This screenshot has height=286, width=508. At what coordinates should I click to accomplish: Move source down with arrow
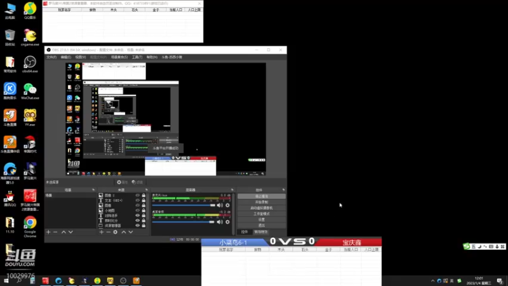pos(131,232)
